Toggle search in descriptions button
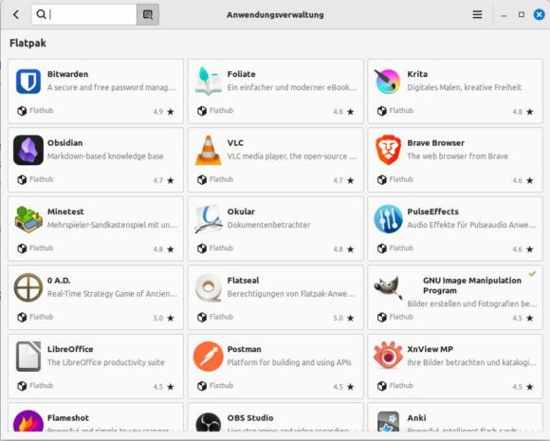This screenshot has height=441, width=550. 148,15
